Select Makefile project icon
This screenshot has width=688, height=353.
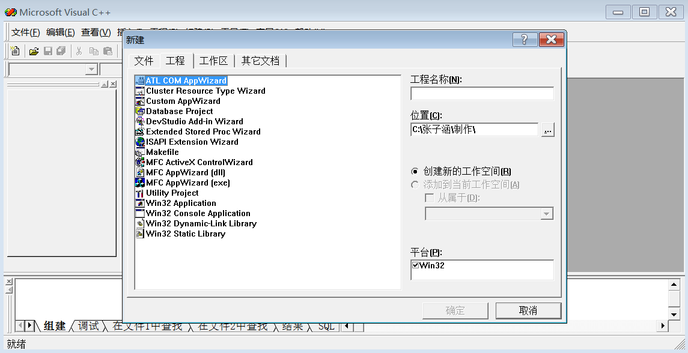click(140, 152)
